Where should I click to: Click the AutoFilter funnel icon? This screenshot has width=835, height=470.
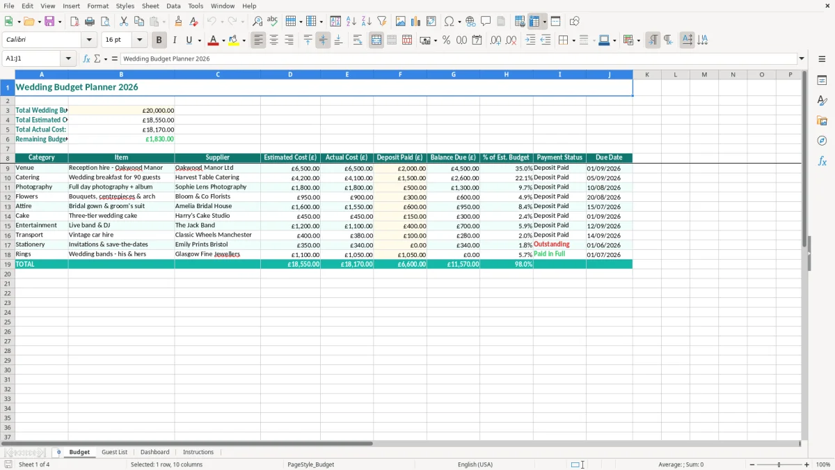tap(382, 22)
